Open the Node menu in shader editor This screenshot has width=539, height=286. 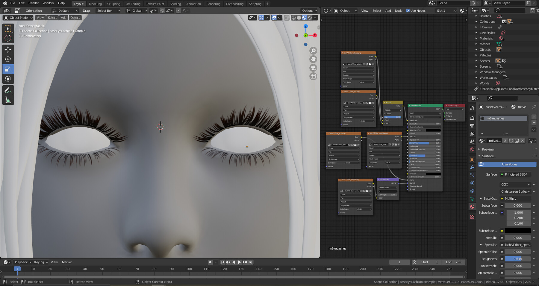point(399,11)
